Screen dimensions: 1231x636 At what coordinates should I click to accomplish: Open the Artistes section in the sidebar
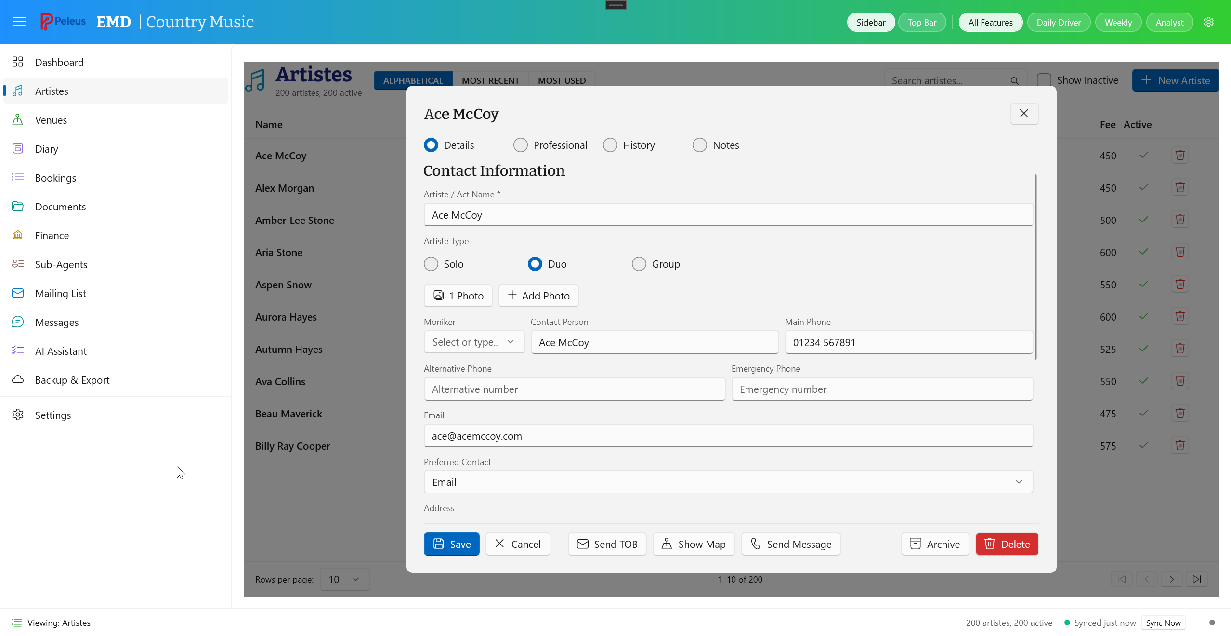tap(52, 91)
